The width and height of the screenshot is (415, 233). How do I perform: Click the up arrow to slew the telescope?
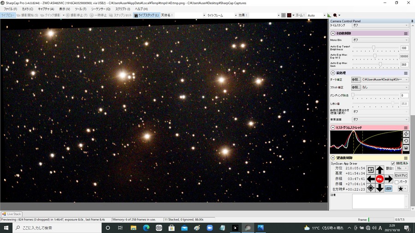[x=380, y=170]
